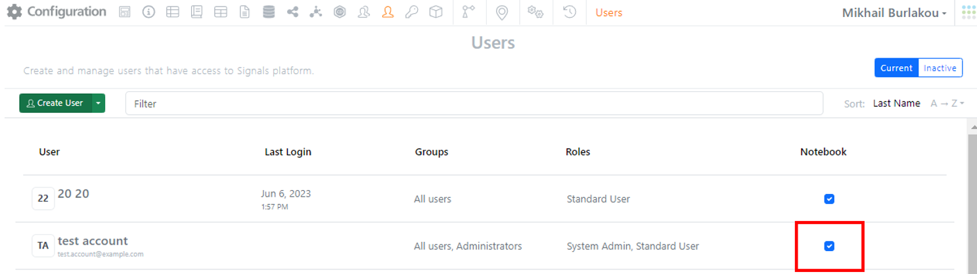This screenshot has width=977, height=274.
Task: Expand the Create User dropdown arrow
Action: 98,103
